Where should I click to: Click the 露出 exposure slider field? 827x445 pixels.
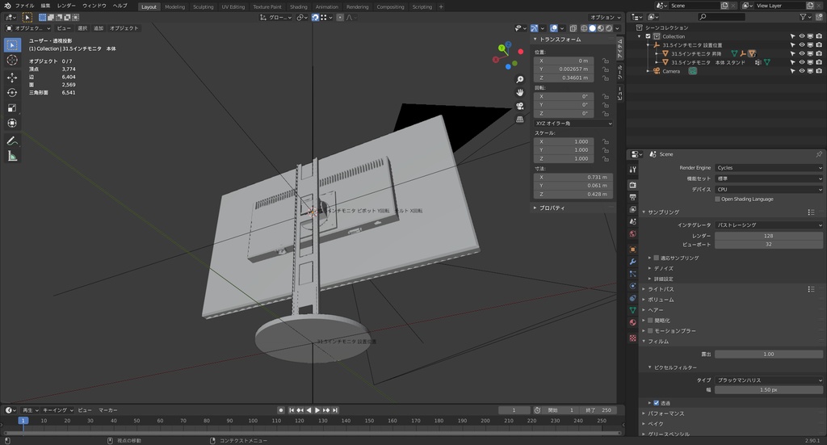coord(768,355)
